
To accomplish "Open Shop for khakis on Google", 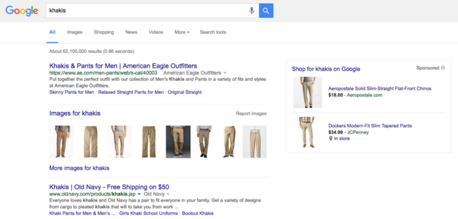I will pos(326,69).
